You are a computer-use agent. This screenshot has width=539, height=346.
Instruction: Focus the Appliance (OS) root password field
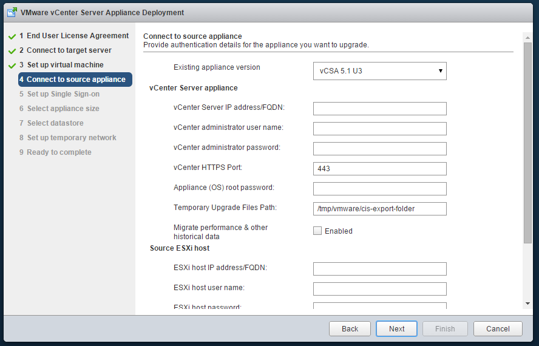pyautogui.click(x=379, y=188)
